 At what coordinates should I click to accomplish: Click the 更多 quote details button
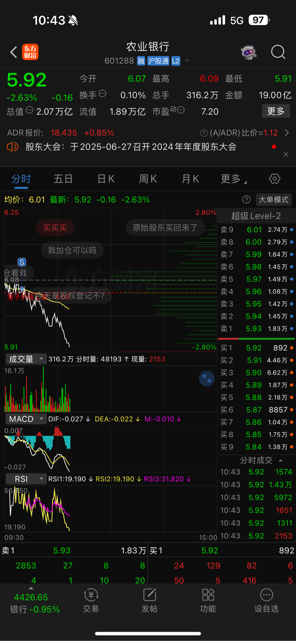click(x=276, y=111)
